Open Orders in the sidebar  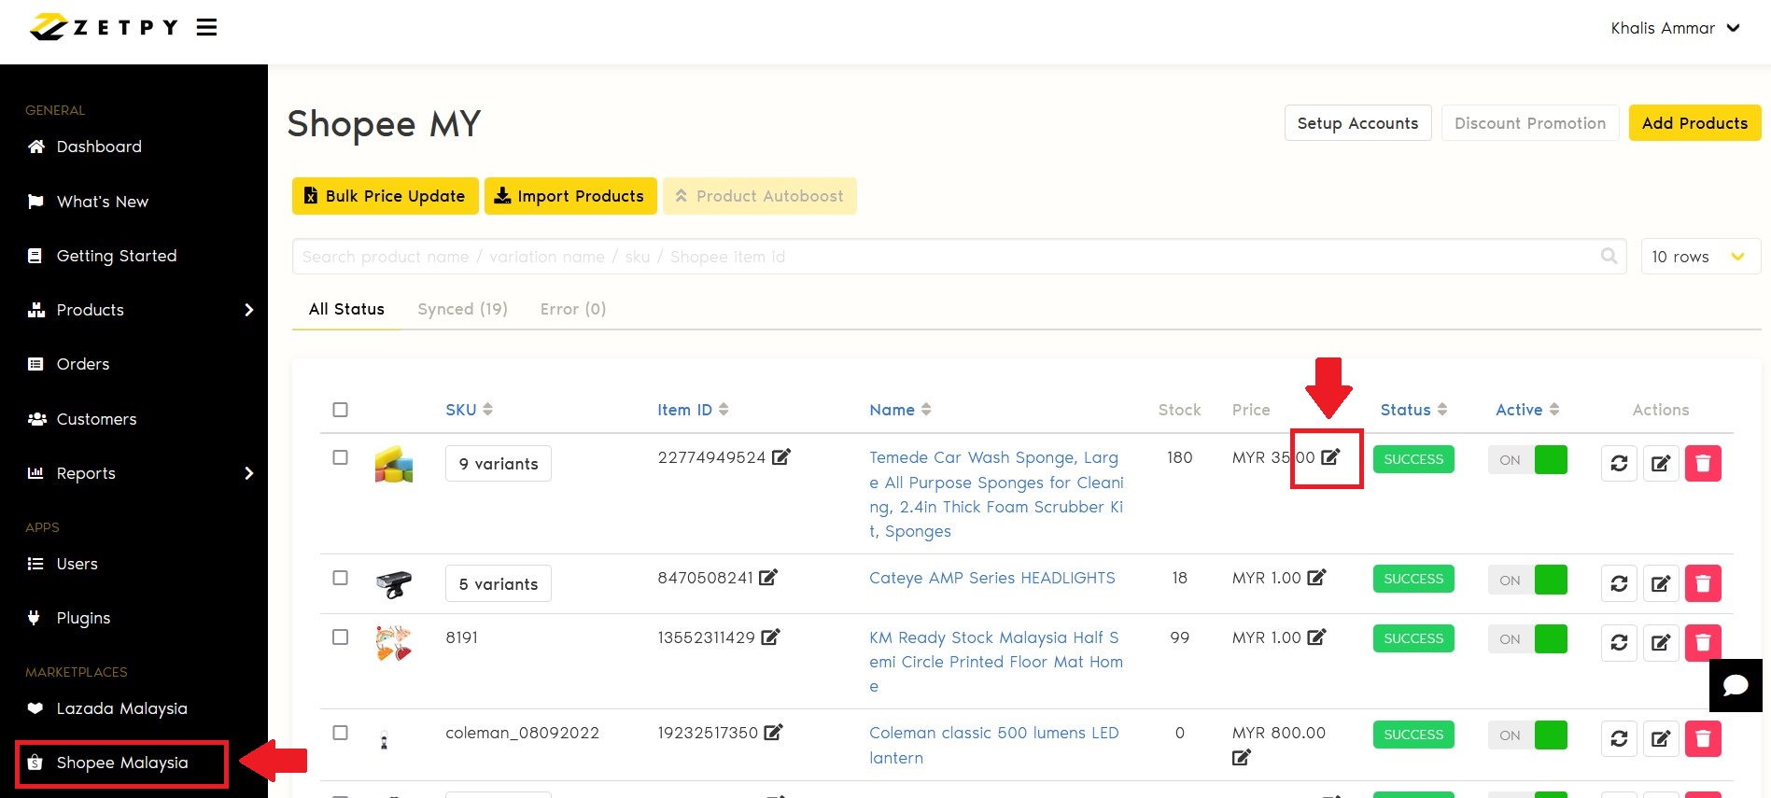(x=83, y=364)
